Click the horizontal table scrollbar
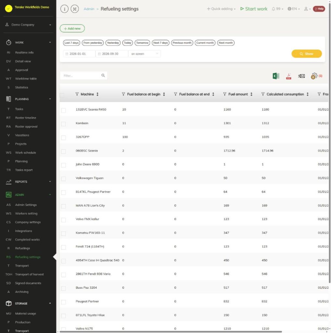This screenshot has width=331, height=333. pos(171,331)
